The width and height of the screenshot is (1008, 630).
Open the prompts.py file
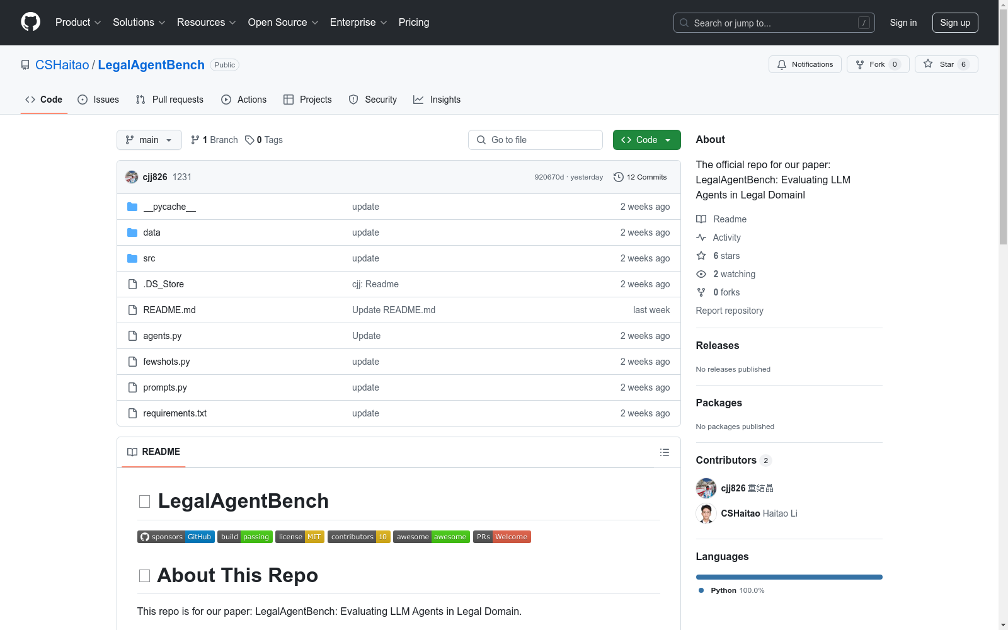pos(165,387)
